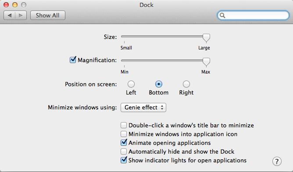Click the Size slider thumb
293x172 pixels.
[206, 38]
